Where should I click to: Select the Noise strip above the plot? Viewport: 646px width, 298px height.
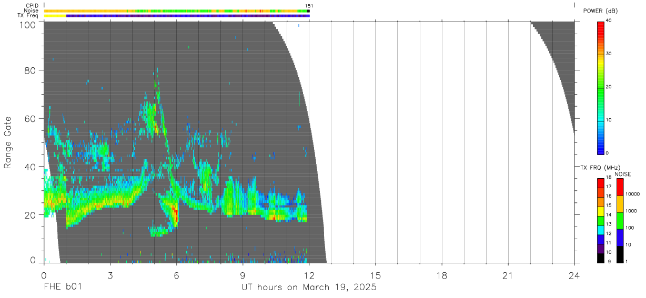177,11
